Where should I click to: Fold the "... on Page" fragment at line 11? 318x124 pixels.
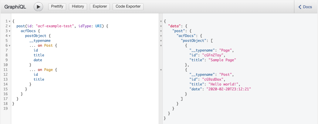(x=9, y=70)
